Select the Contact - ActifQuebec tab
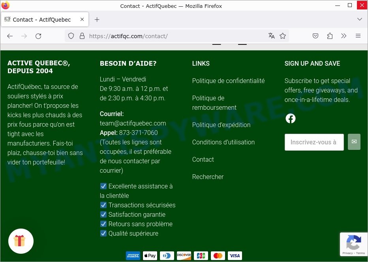This screenshot has width=368, height=262. (45, 19)
